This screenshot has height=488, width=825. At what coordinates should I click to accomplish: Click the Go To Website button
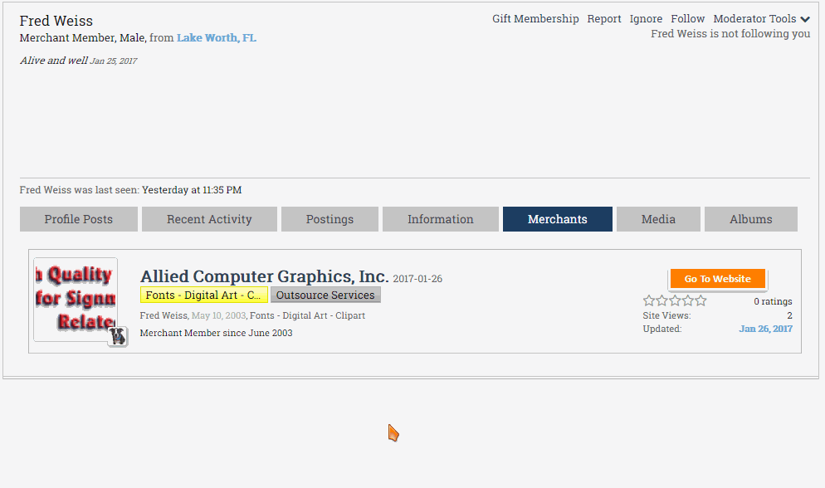(717, 279)
